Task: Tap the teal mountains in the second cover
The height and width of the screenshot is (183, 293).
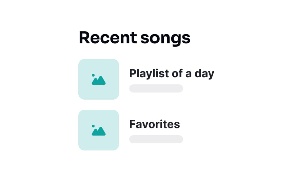Action: [99, 131]
